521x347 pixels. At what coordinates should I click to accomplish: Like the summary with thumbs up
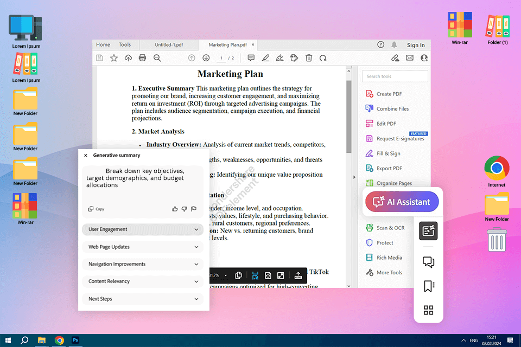pos(175,209)
